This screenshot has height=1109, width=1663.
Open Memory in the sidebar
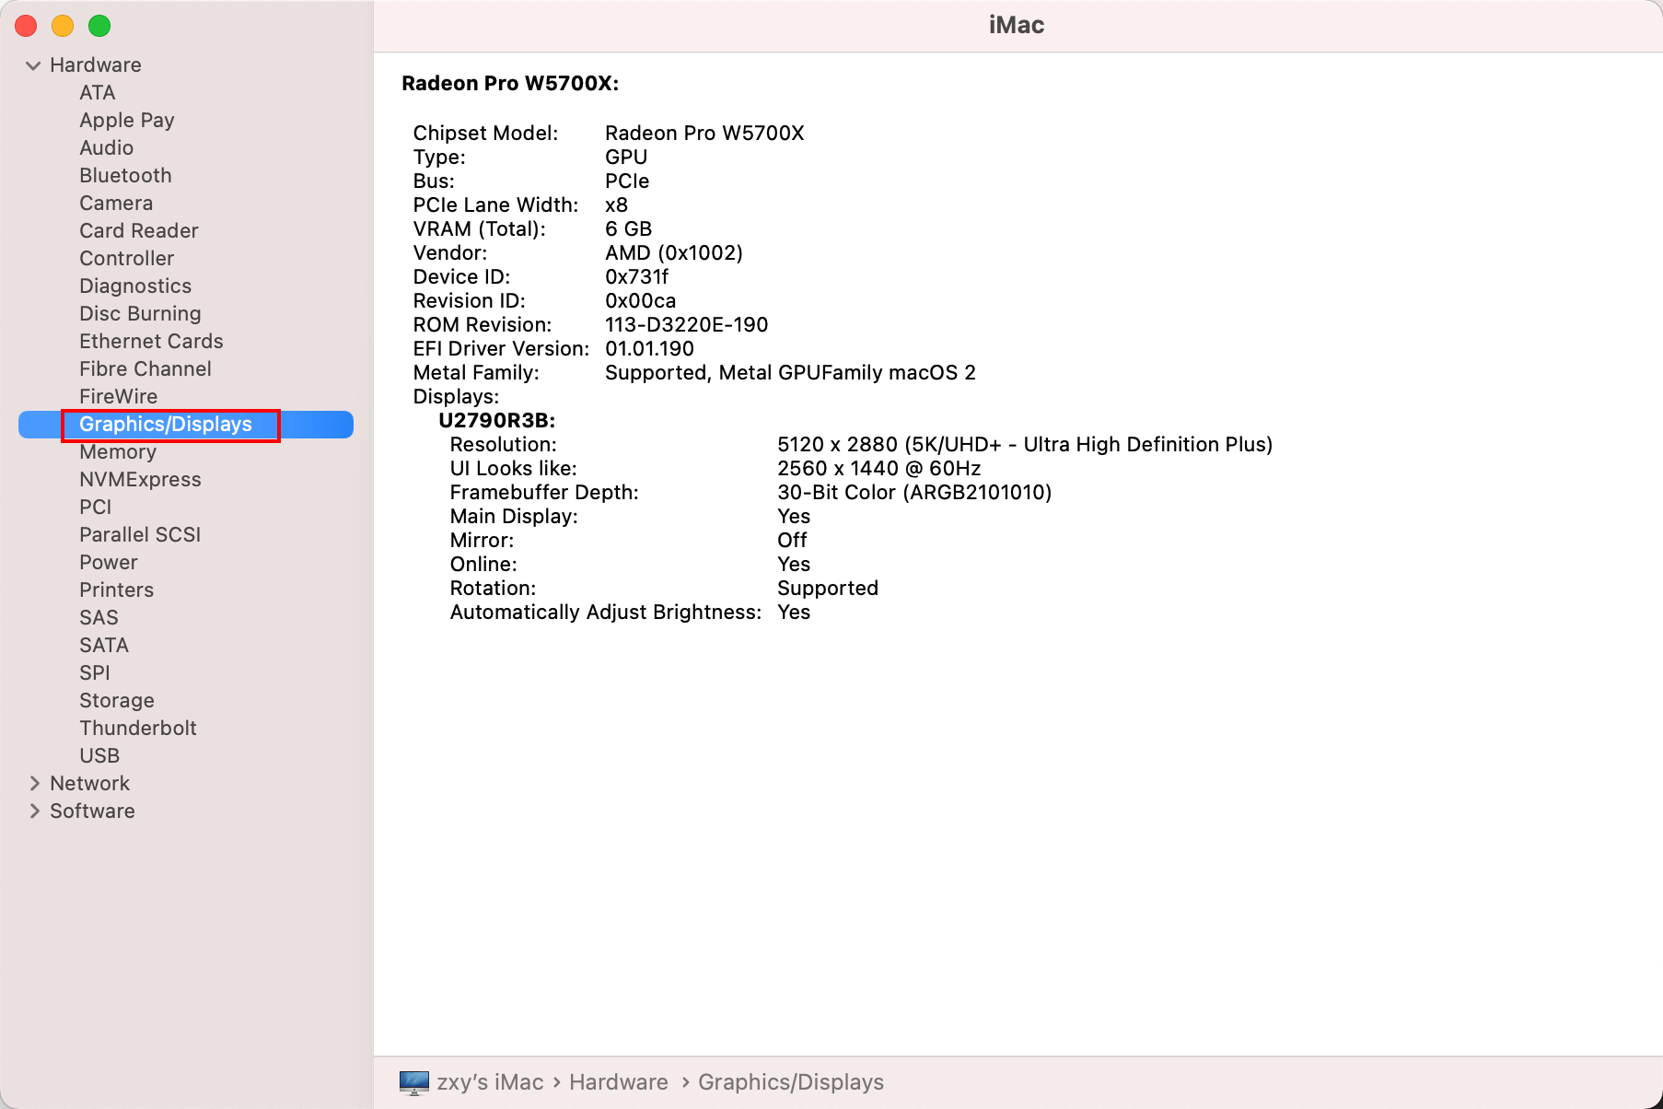coord(118,452)
